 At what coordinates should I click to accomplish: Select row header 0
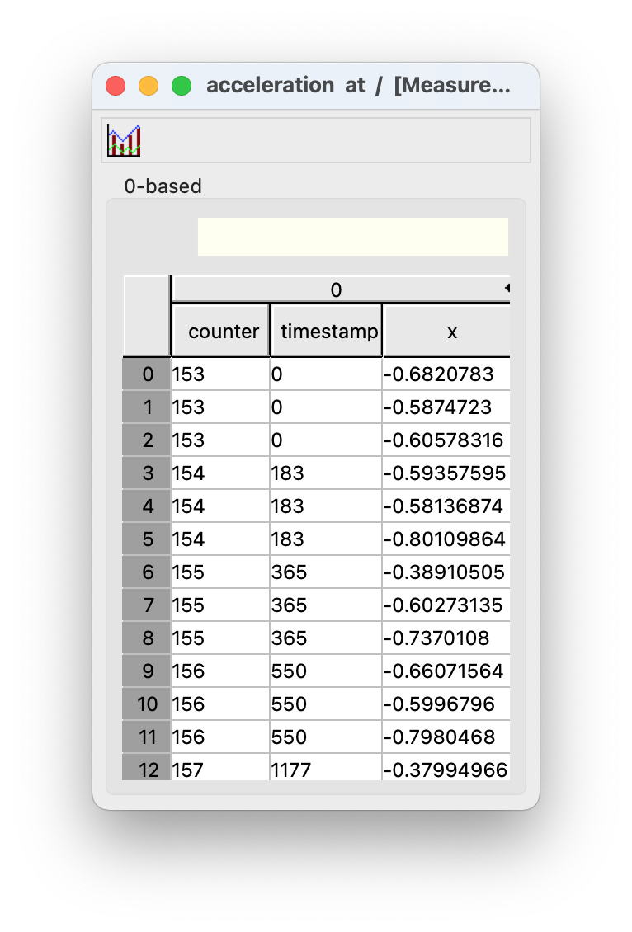click(147, 374)
